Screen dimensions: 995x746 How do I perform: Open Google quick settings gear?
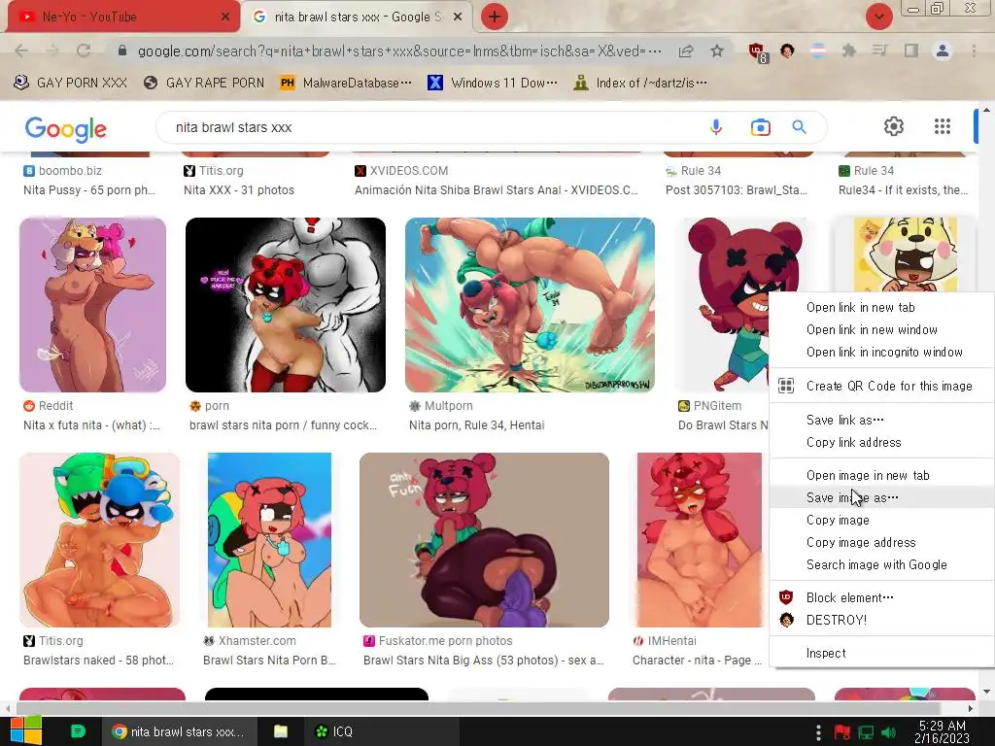(x=894, y=126)
